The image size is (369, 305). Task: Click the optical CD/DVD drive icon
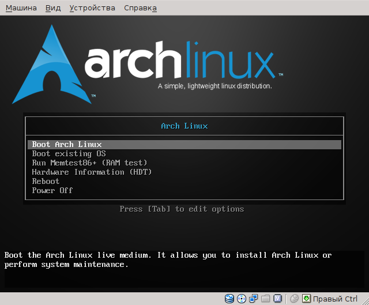[x=242, y=299]
